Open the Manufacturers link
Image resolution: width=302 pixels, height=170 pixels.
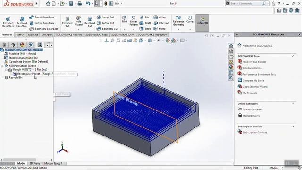251,116
